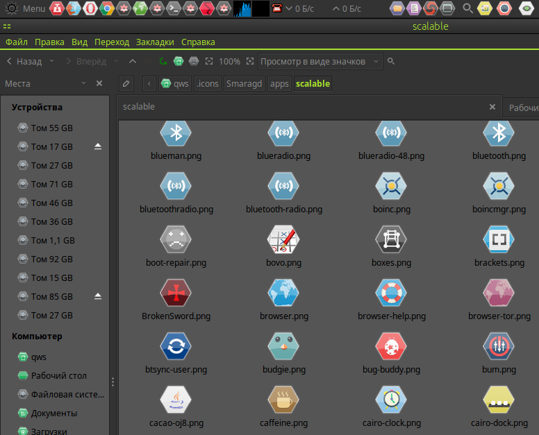Open the Закладки menu
The image size is (539, 435).
click(155, 42)
